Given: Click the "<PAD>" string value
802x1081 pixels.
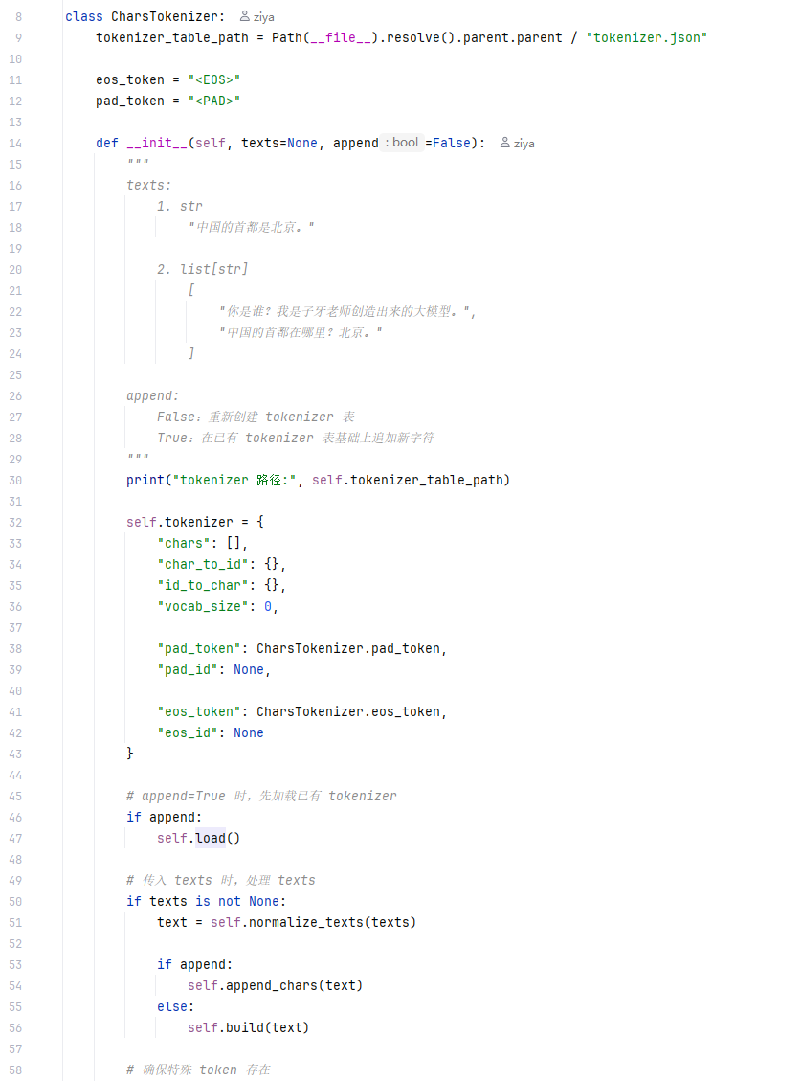Looking at the screenshot, I should 214,101.
